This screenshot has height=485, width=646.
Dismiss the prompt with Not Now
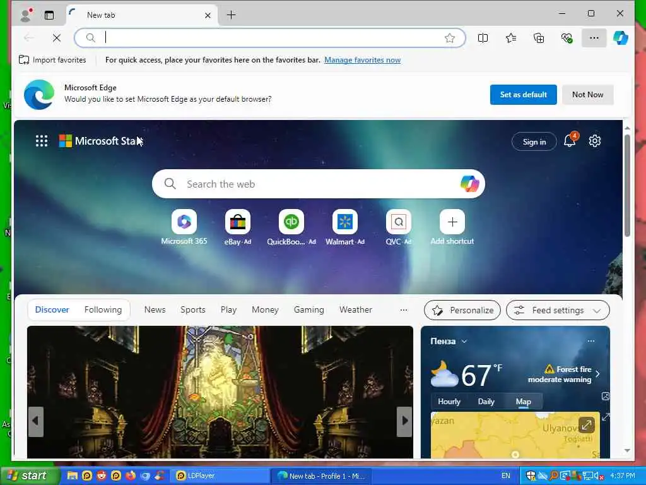point(587,95)
